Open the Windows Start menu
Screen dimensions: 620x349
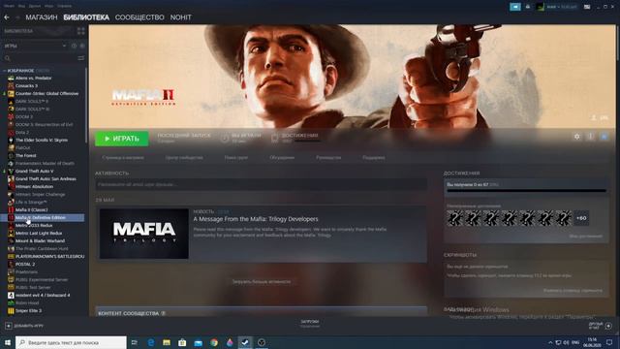pos(8,342)
